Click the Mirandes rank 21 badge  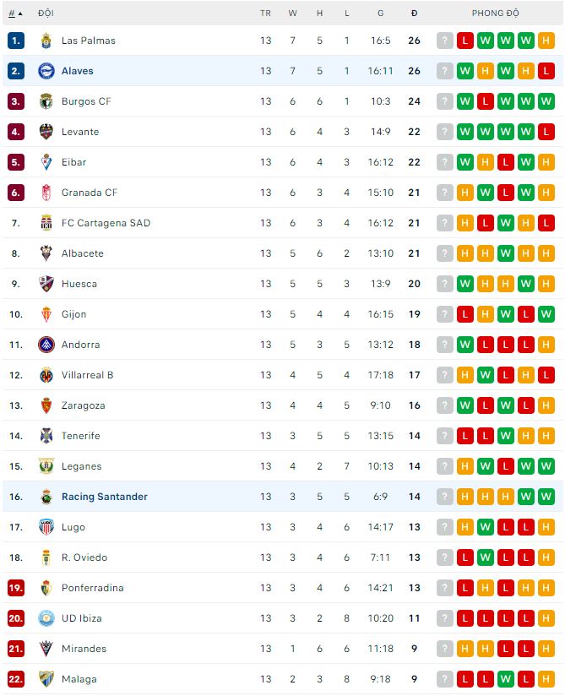(x=15, y=649)
